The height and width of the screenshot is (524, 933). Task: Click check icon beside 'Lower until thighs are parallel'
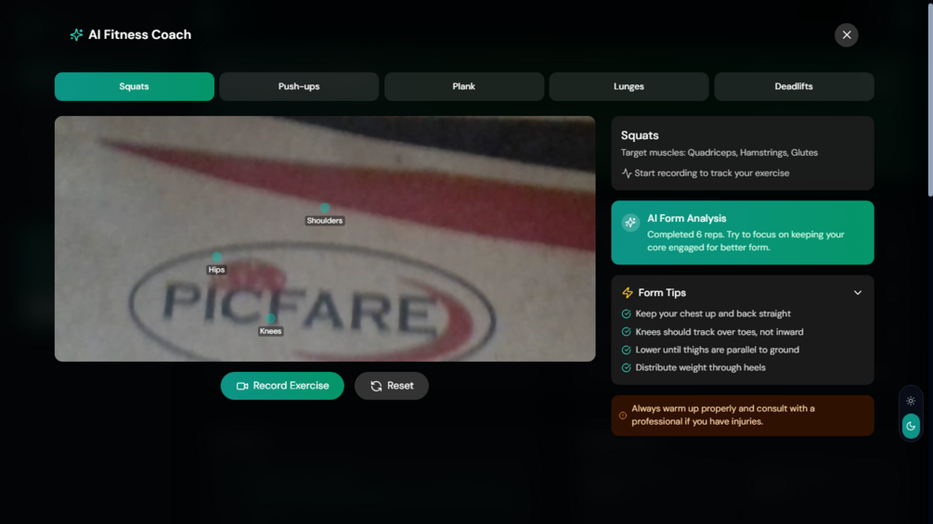626,350
